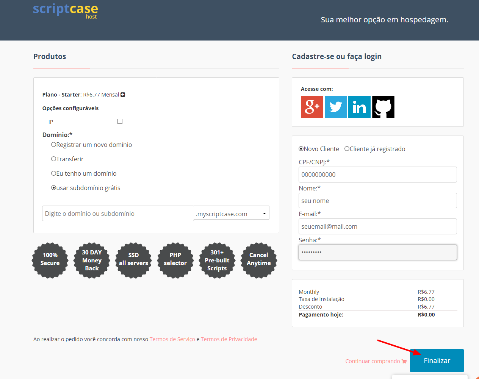Image resolution: width=479 pixels, height=379 pixels.
Task: Click the Opções configuráveis label
Action: (70, 108)
